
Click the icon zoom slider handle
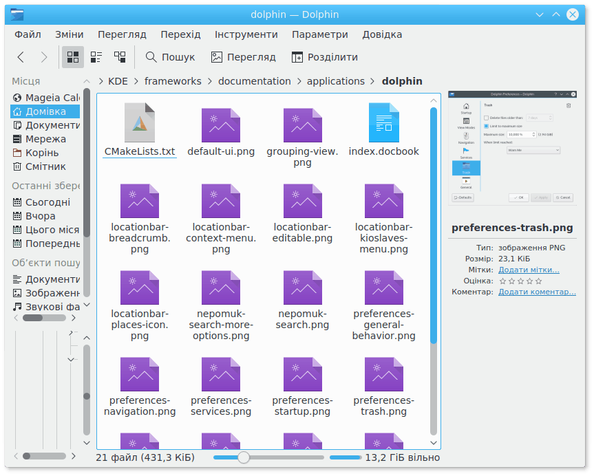tap(243, 457)
